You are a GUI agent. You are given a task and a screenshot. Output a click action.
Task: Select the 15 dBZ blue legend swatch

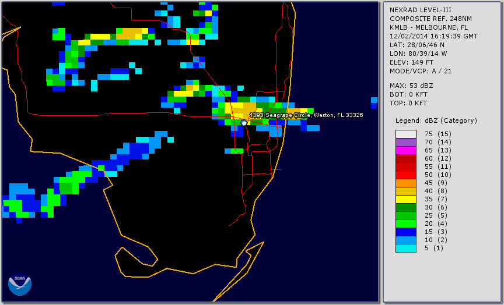coord(406,232)
